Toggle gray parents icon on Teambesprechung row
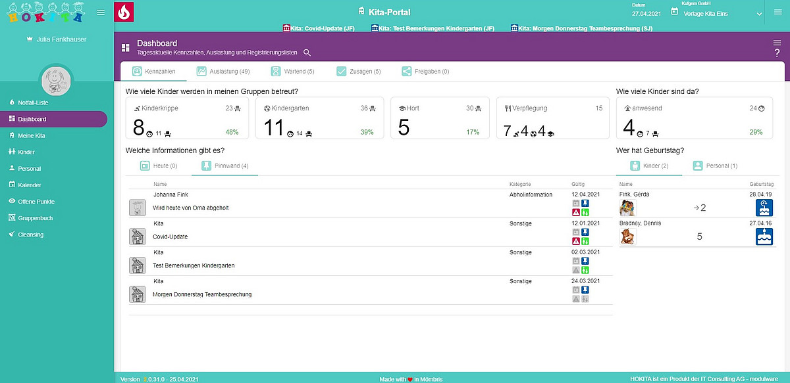The width and height of the screenshot is (790, 383). pos(585,299)
